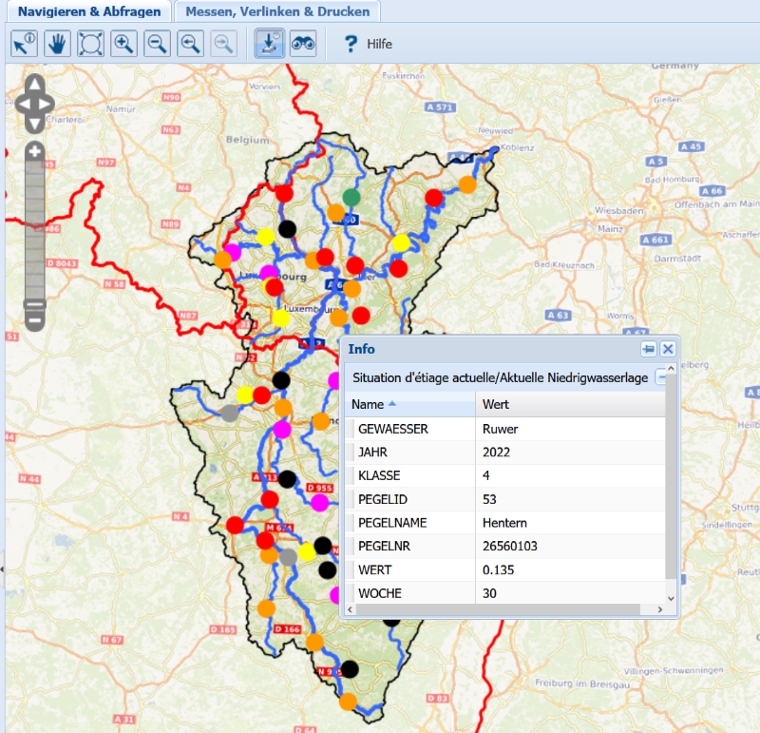Go back to previous map view
Viewport: 760px width, 733px height.
pyautogui.click(x=191, y=44)
